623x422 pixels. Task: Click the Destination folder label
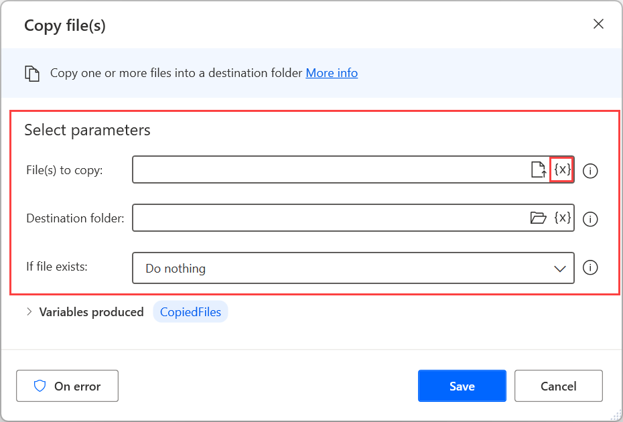coord(75,218)
